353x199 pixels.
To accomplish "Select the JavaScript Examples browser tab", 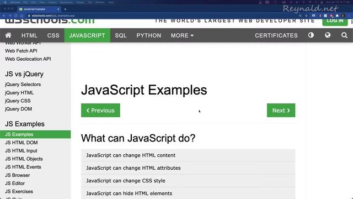I will [x=39, y=9].
